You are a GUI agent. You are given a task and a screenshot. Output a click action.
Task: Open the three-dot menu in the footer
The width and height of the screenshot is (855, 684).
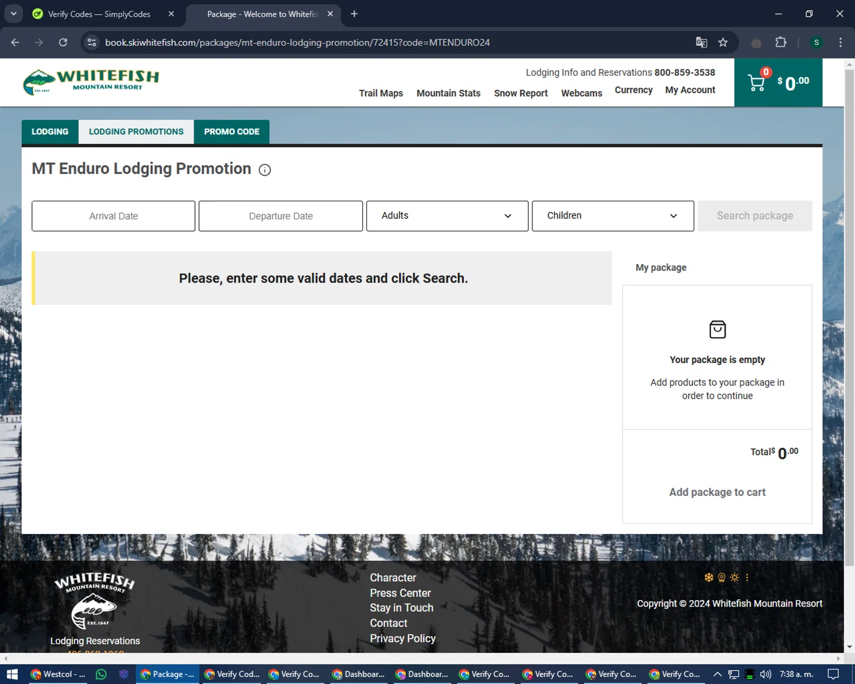tap(747, 577)
